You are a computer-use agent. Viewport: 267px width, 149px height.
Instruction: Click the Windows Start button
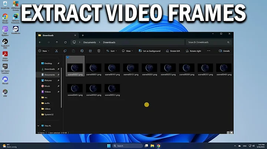point(109,146)
